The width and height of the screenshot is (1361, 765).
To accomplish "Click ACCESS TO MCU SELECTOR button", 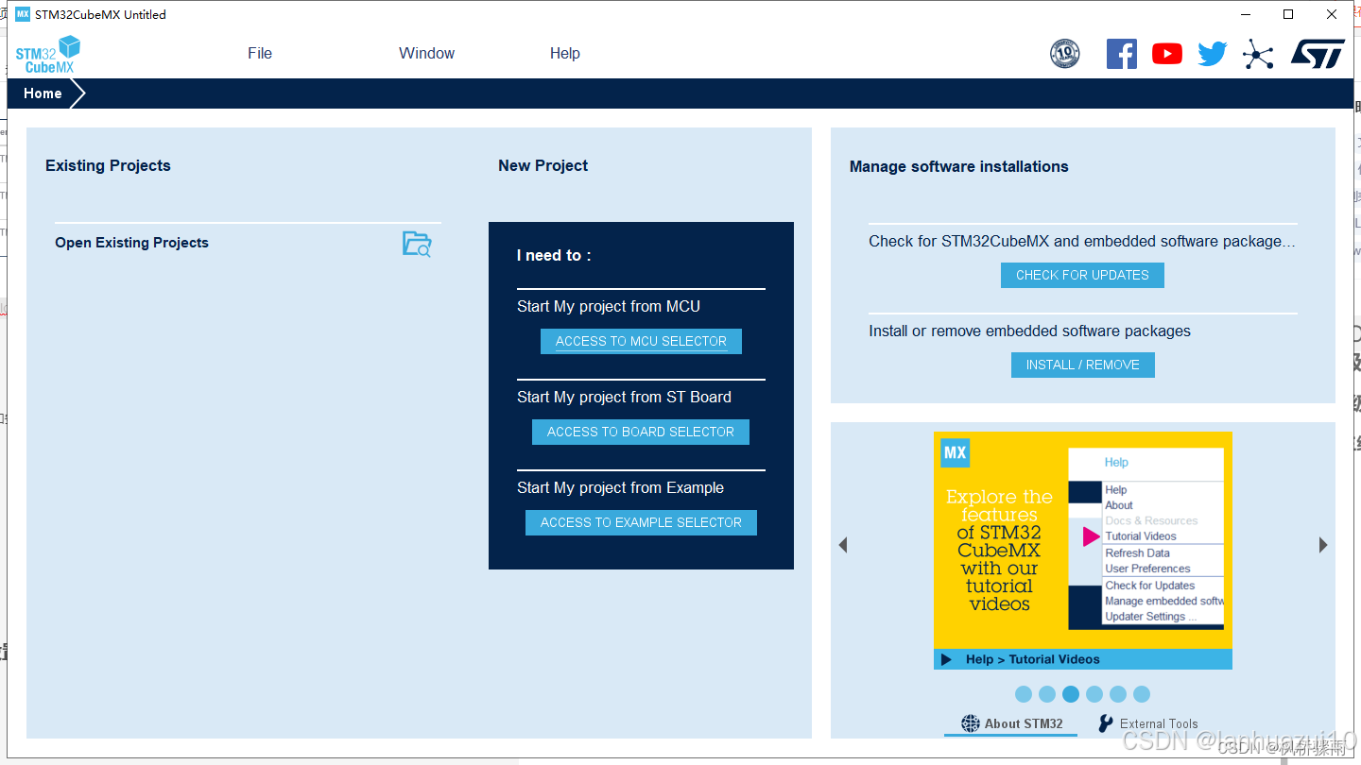I will tap(641, 341).
